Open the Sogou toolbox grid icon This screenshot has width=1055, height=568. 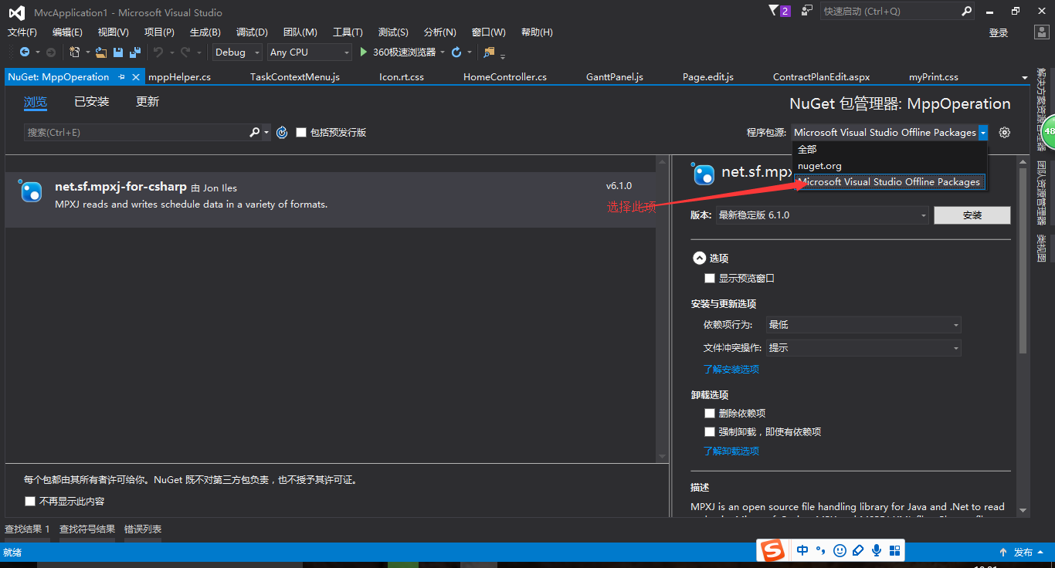(x=895, y=550)
